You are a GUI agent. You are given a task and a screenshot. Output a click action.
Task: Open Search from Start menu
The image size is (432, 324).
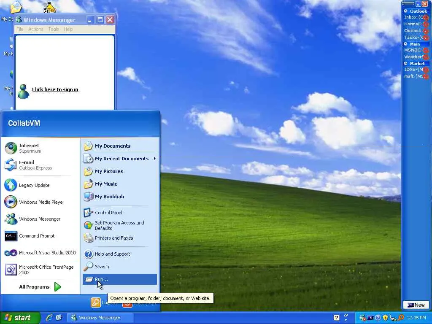(x=119, y=267)
